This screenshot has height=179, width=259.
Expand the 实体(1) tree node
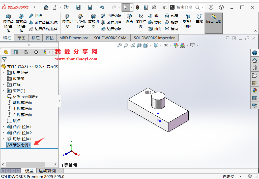(3, 91)
